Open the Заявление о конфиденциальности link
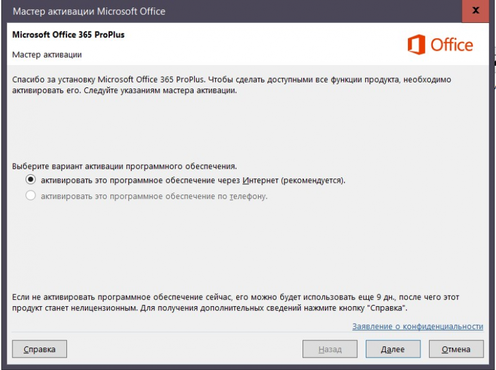 pyautogui.click(x=420, y=328)
